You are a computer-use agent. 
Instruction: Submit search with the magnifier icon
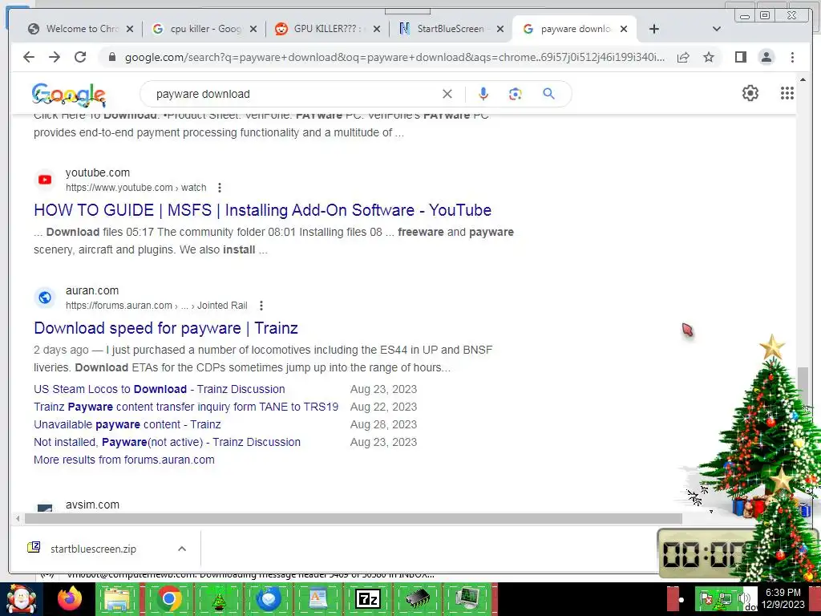548,94
